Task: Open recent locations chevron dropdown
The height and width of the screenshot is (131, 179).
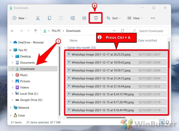Action: (29, 31)
